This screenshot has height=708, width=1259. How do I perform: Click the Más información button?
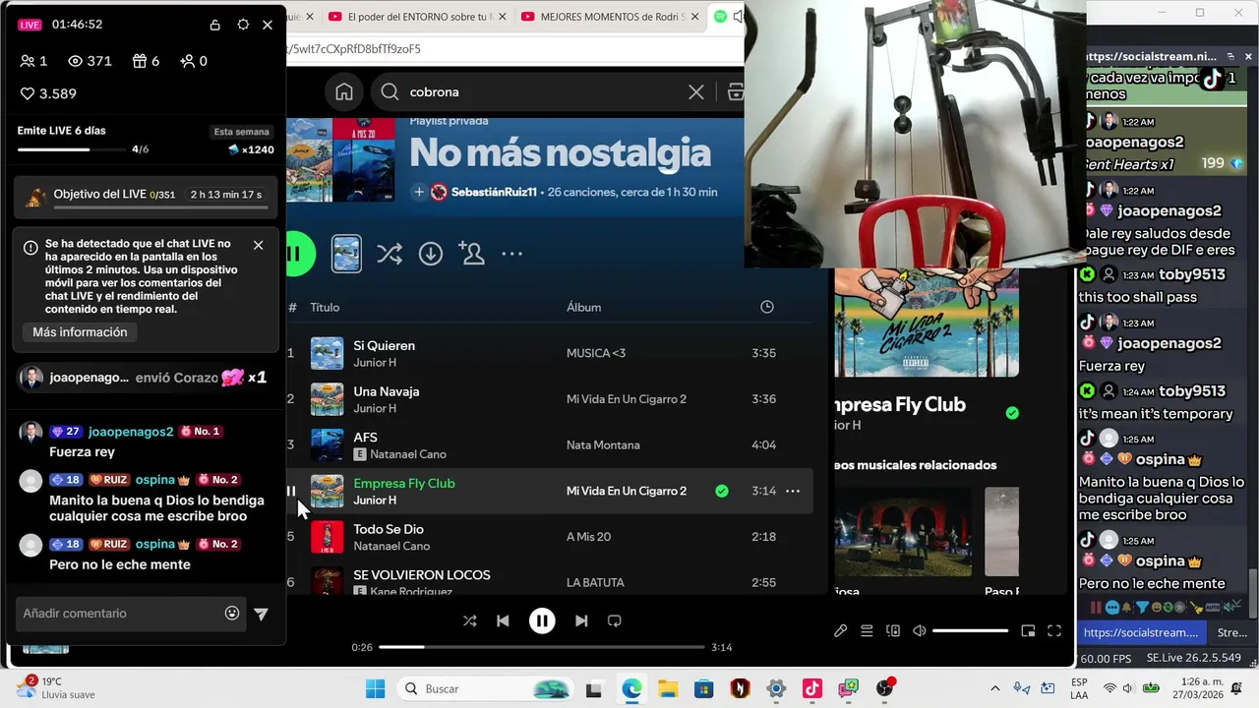point(80,332)
